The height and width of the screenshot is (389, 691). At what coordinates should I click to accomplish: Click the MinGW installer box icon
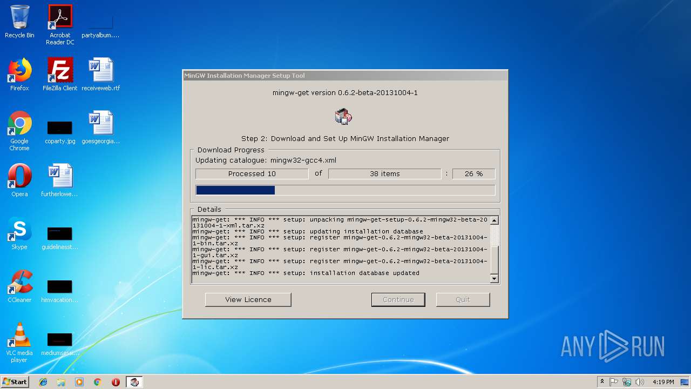tap(343, 116)
